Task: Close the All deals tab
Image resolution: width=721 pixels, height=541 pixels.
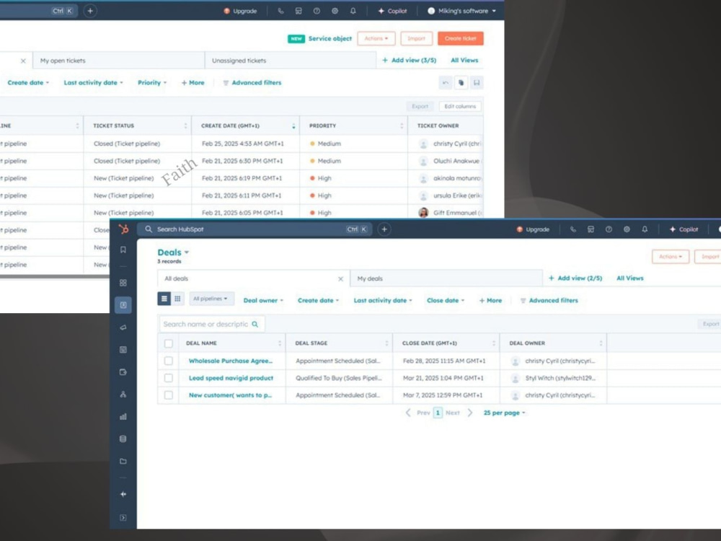Action: pyautogui.click(x=341, y=279)
